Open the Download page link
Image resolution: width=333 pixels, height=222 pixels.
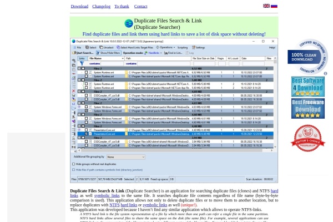[79, 6]
